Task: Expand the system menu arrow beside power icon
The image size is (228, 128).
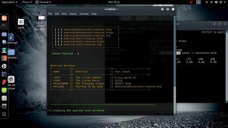Action: pyautogui.click(x=225, y=2)
